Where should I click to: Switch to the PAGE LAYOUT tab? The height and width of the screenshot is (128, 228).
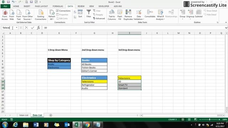point(41,6)
